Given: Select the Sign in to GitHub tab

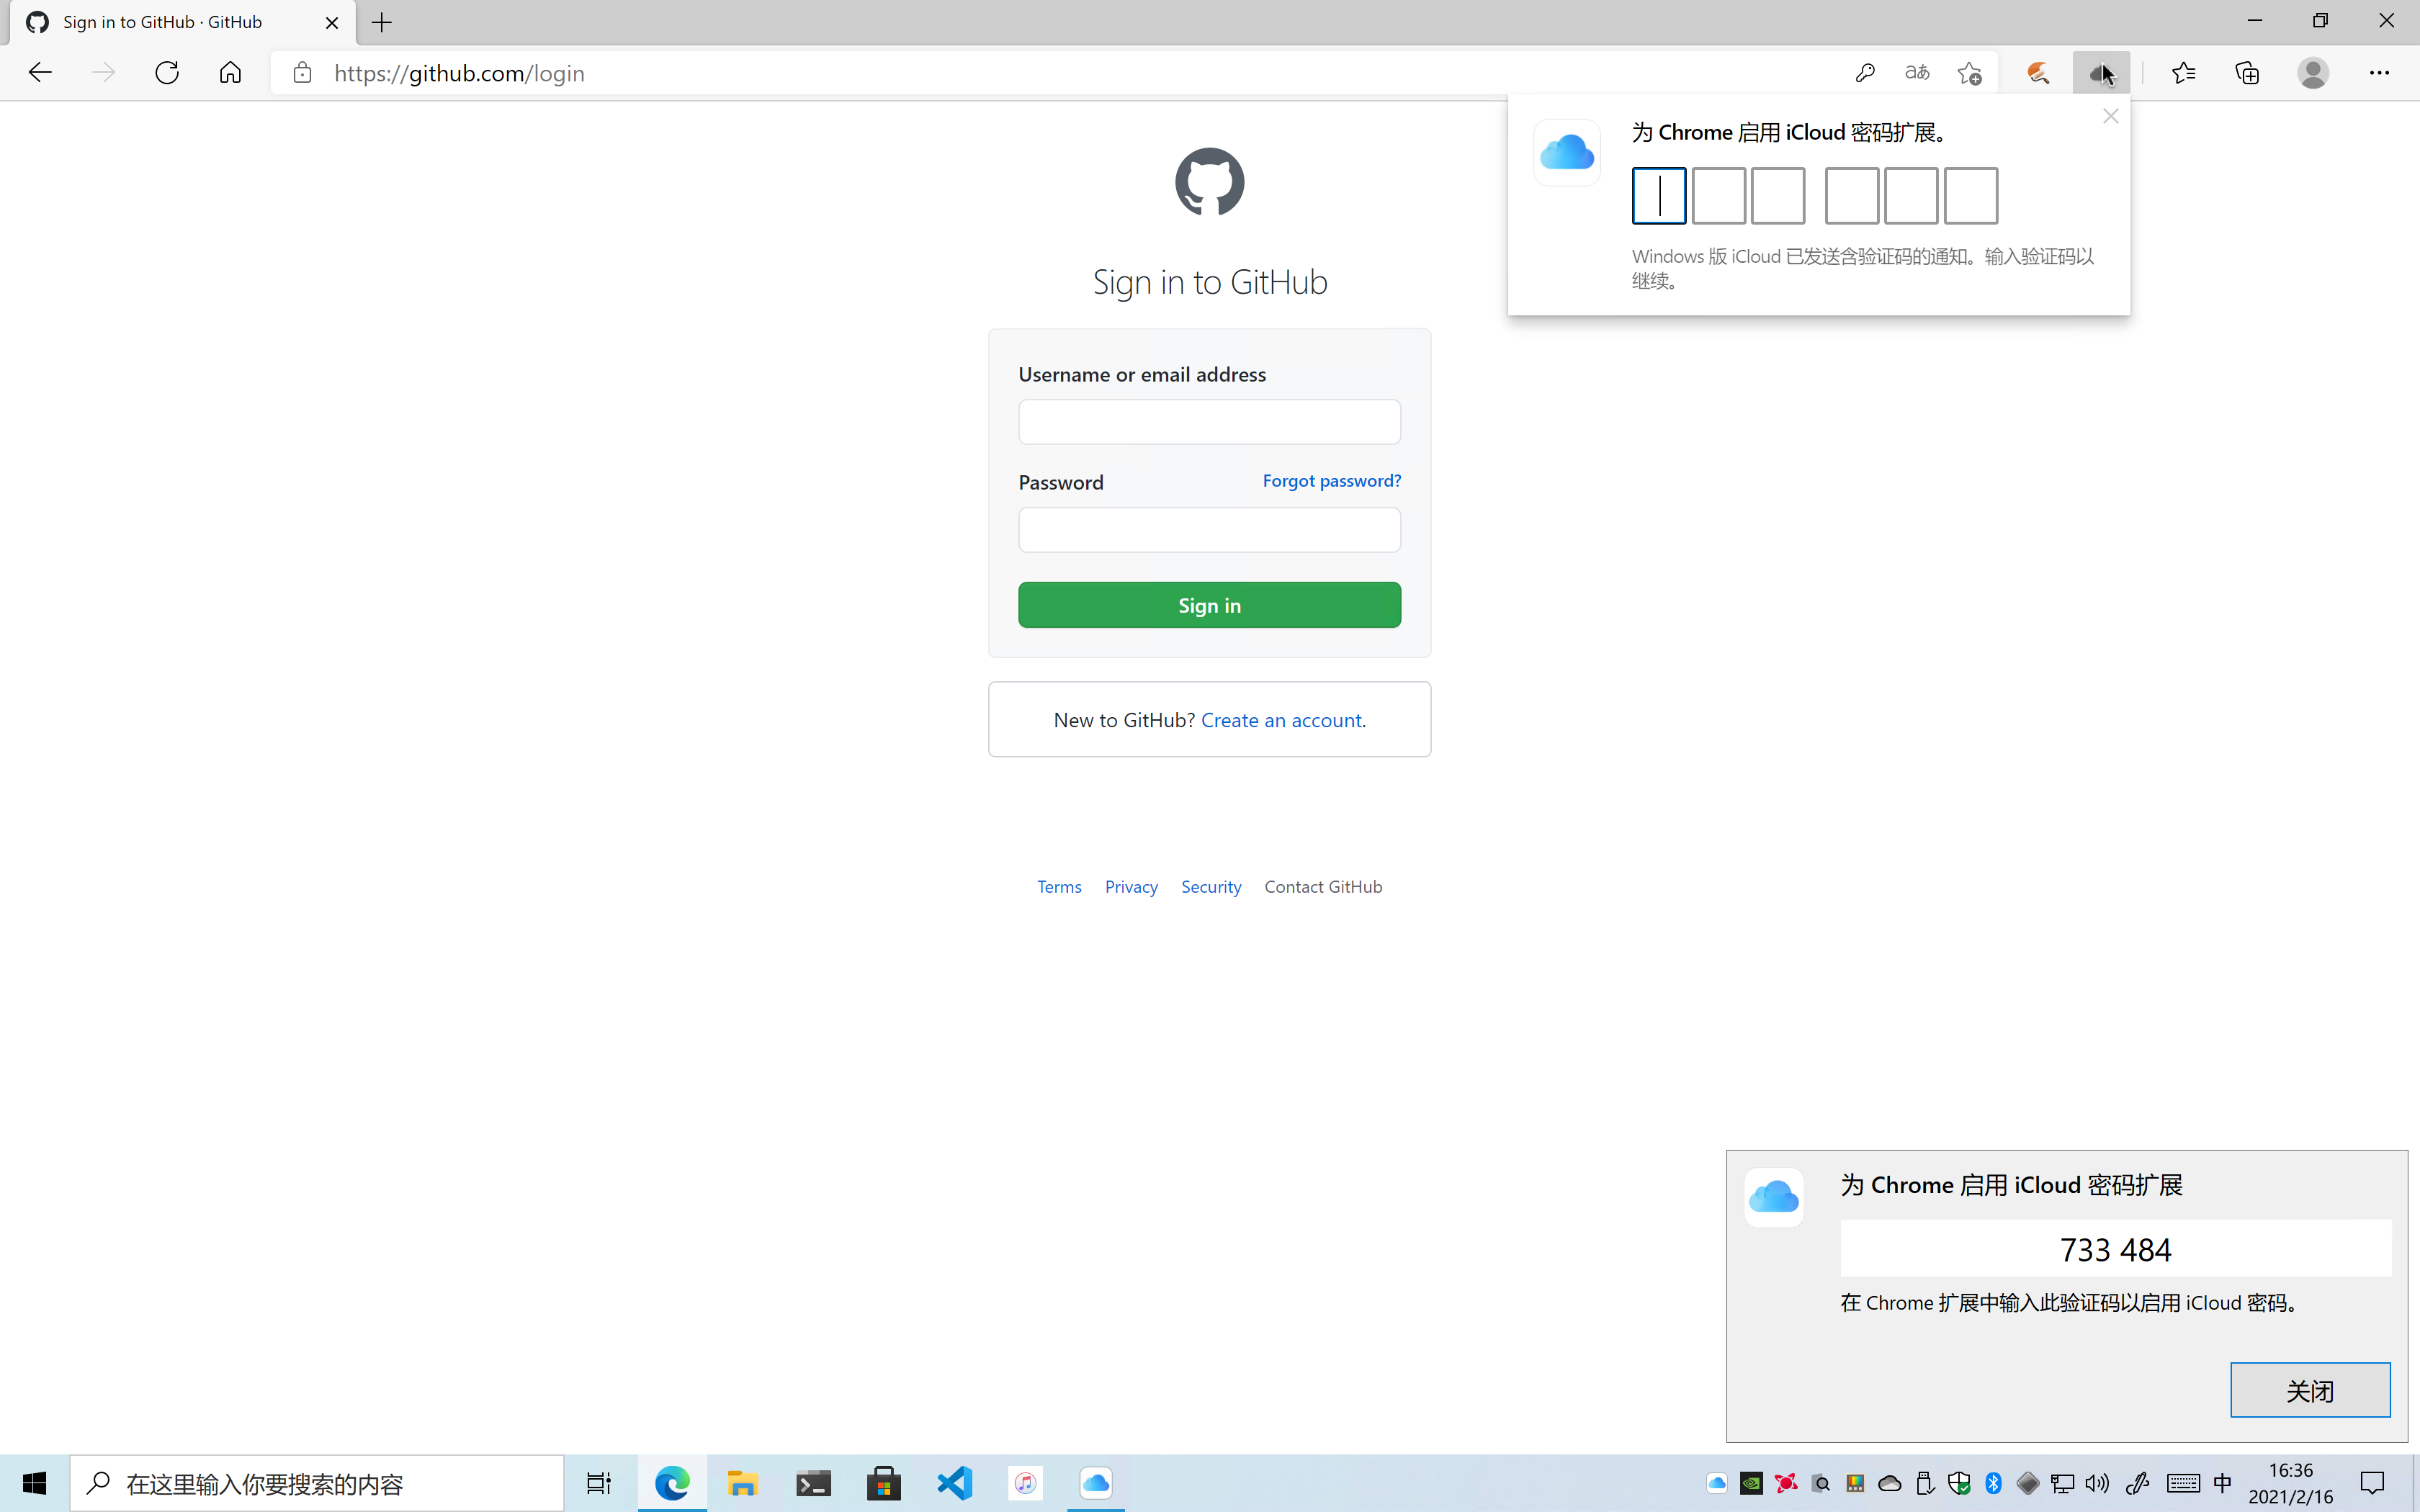Looking at the screenshot, I should (183, 22).
